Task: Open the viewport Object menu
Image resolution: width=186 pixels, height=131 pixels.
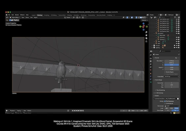Action: pyautogui.click(x=36, y=17)
